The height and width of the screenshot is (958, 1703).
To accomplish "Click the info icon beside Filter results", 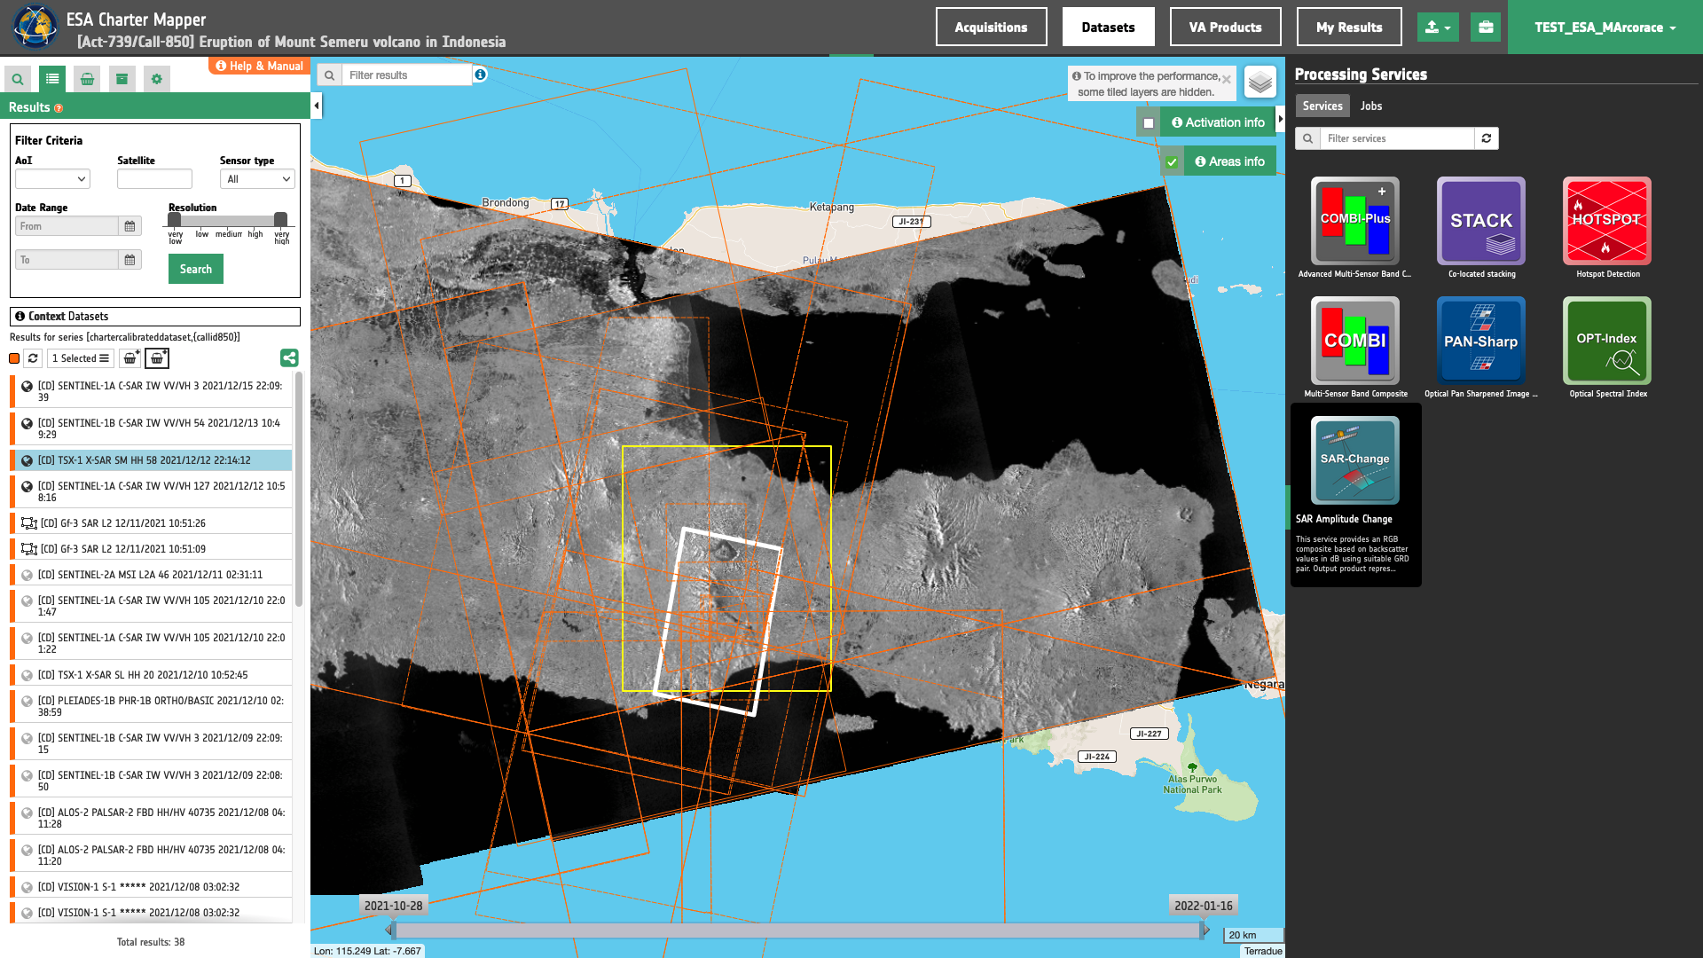I will pos(480,75).
